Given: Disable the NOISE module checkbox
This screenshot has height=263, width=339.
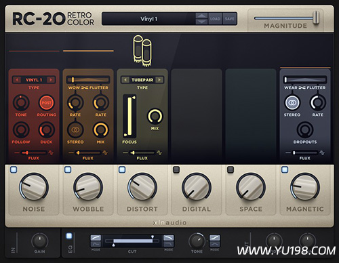Looking at the screenshot, I should pos(14,169).
